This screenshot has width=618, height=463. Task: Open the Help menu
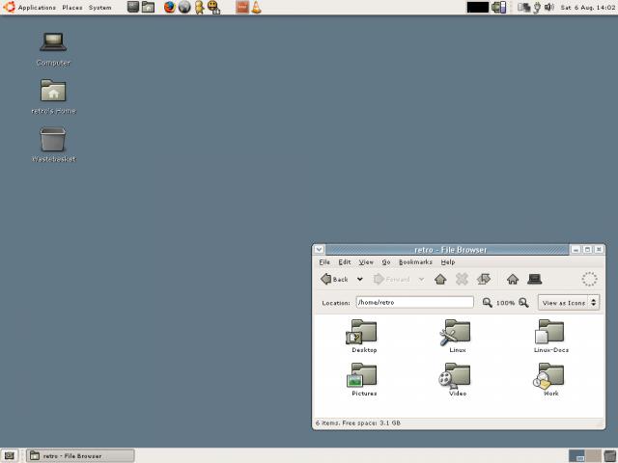448,261
